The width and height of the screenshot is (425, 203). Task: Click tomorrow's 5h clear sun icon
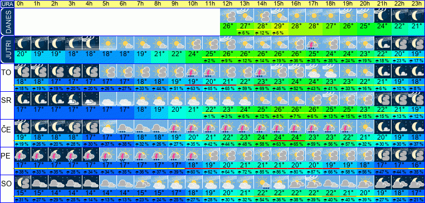108,43
